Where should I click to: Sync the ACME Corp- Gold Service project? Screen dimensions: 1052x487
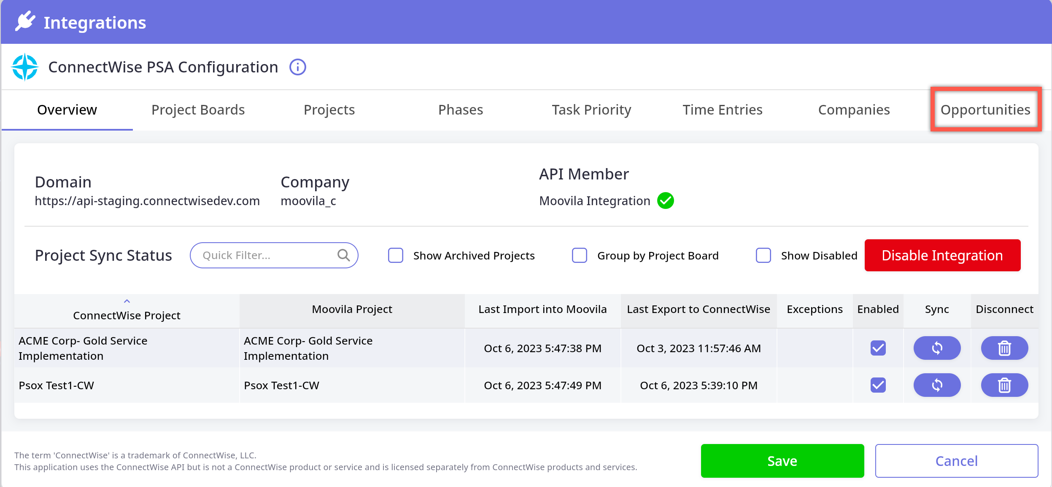937,348
